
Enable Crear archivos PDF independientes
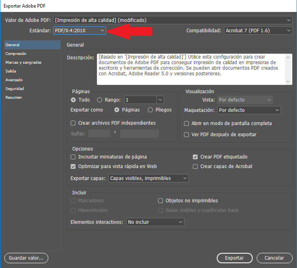pyautogui.click(x=73, y=123)
